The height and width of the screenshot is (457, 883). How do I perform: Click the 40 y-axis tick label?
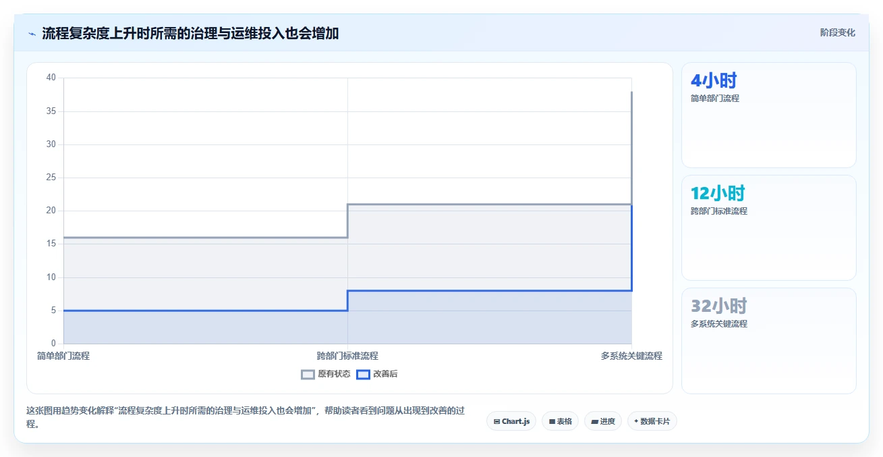(x=51, y=78)
